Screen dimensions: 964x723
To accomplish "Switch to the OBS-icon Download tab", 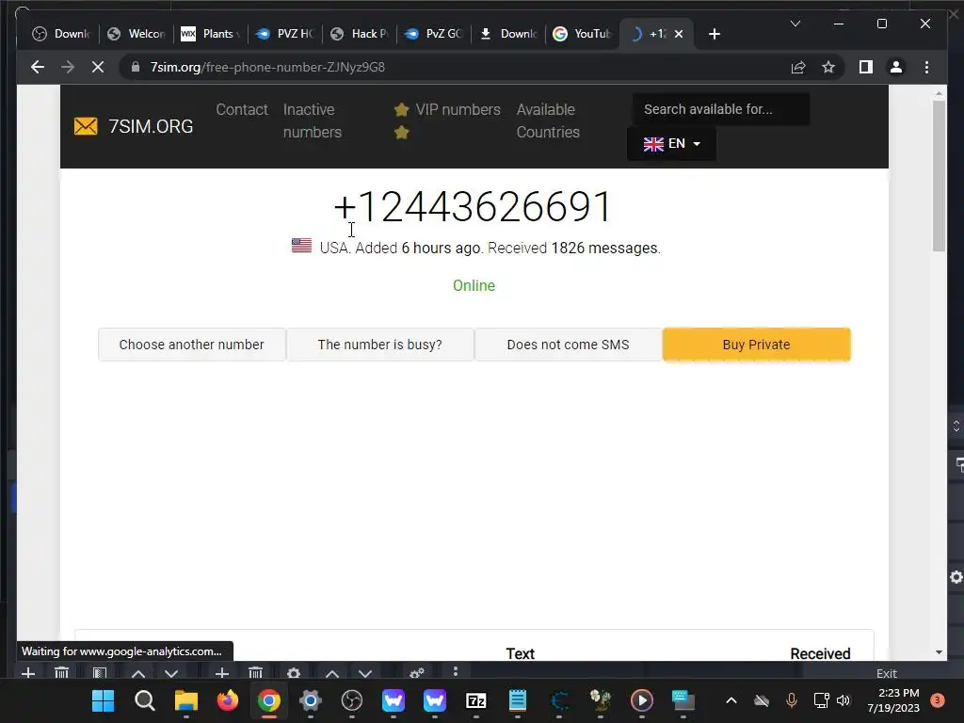I will pos(61,34).
